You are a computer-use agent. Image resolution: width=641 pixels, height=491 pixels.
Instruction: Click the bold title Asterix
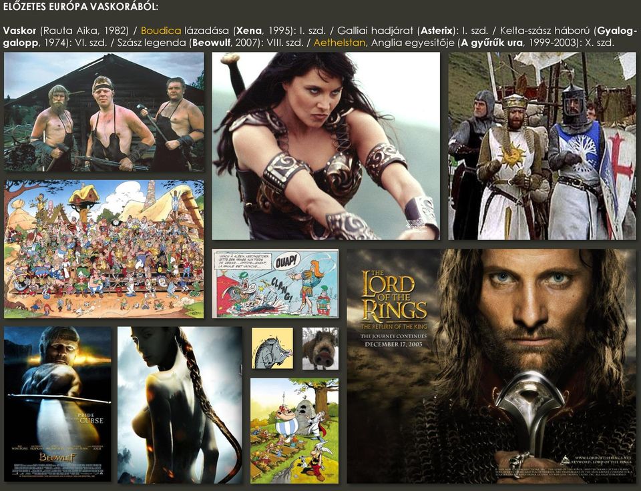[437, 31]
